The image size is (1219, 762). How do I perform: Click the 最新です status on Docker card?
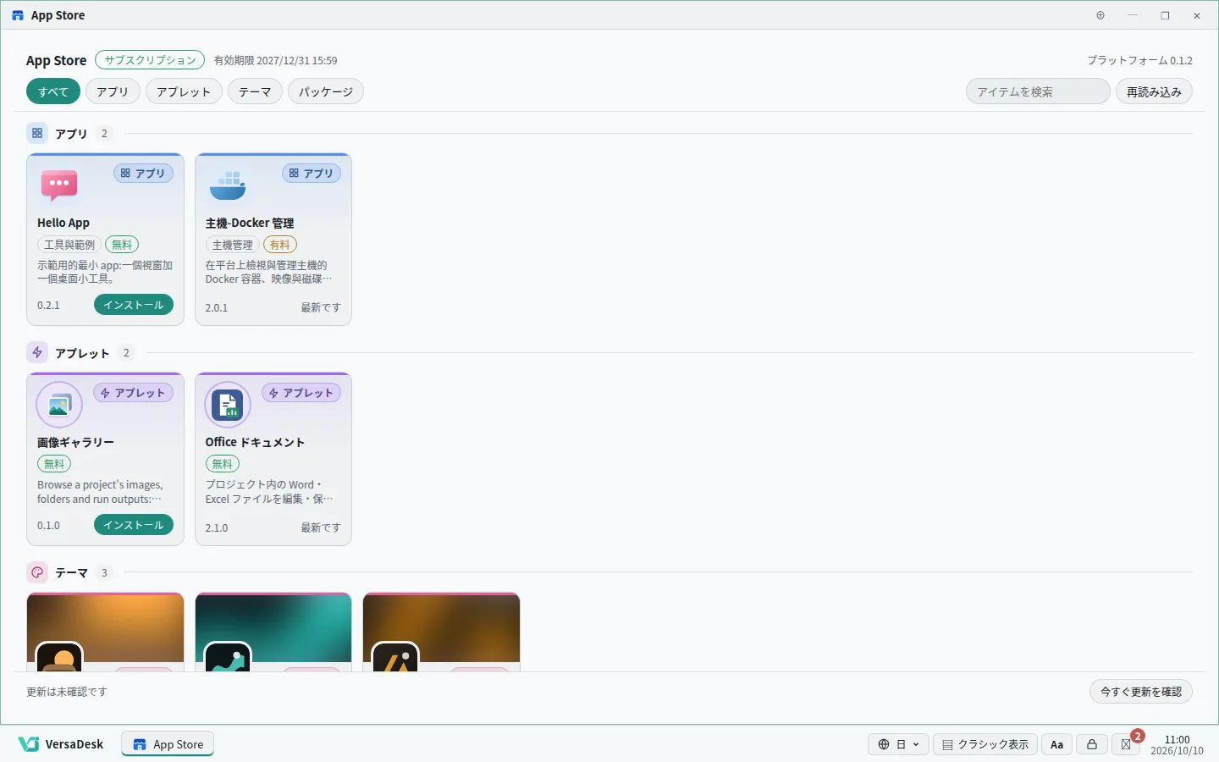(321, 307)
